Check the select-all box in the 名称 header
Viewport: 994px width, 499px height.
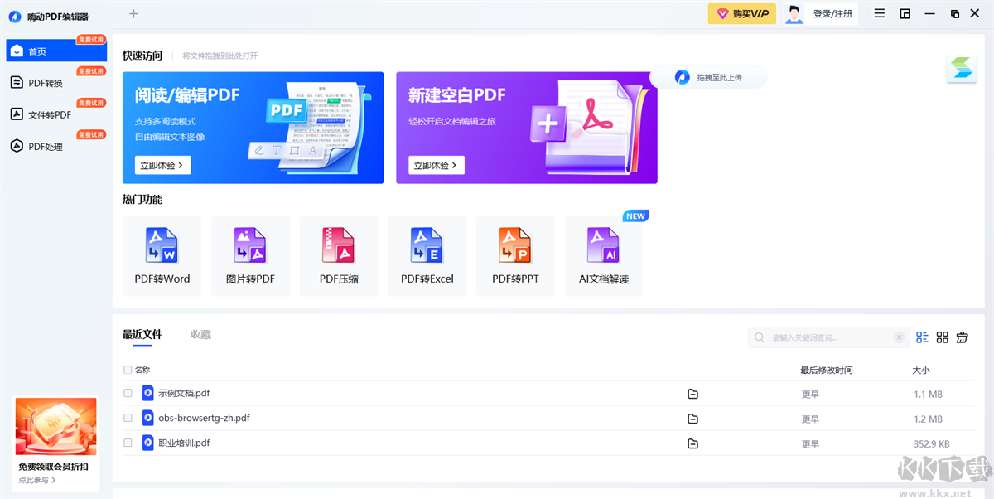128,370
